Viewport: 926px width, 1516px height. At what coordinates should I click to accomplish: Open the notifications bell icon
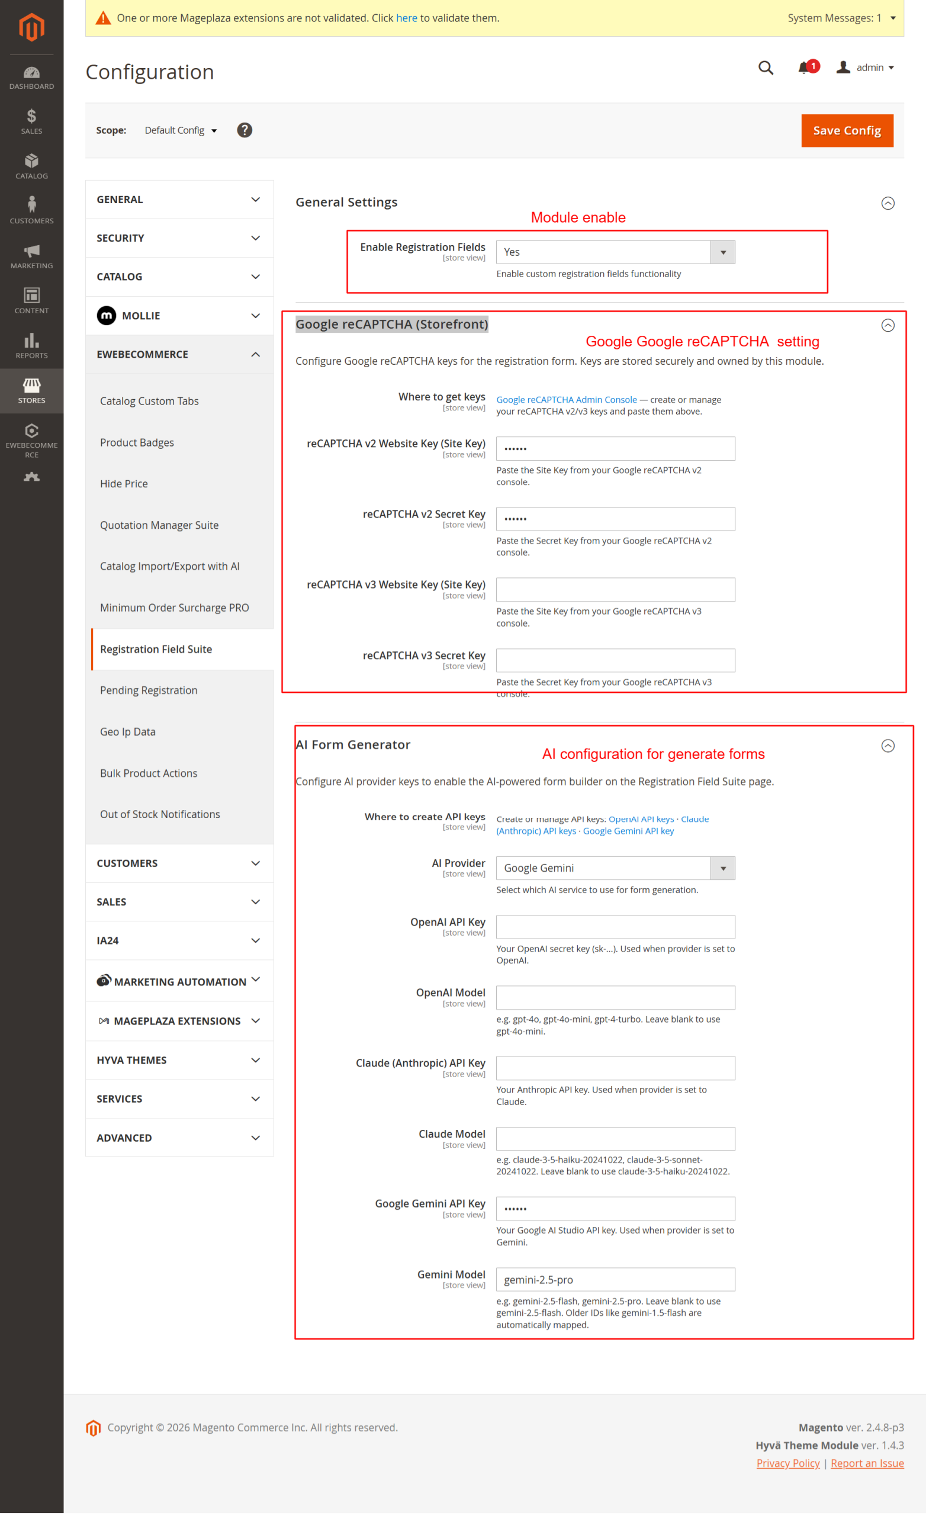coord(803,68)
